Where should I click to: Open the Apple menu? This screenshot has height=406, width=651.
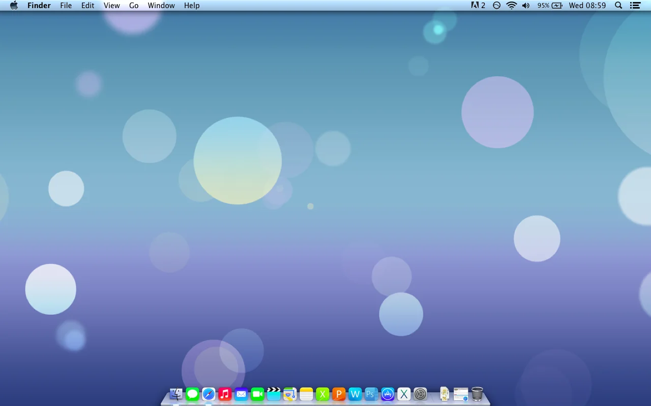[14, 6]
